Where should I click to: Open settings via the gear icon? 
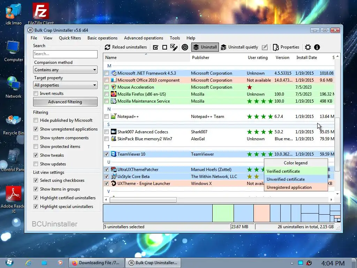click(x=308, y=47)
